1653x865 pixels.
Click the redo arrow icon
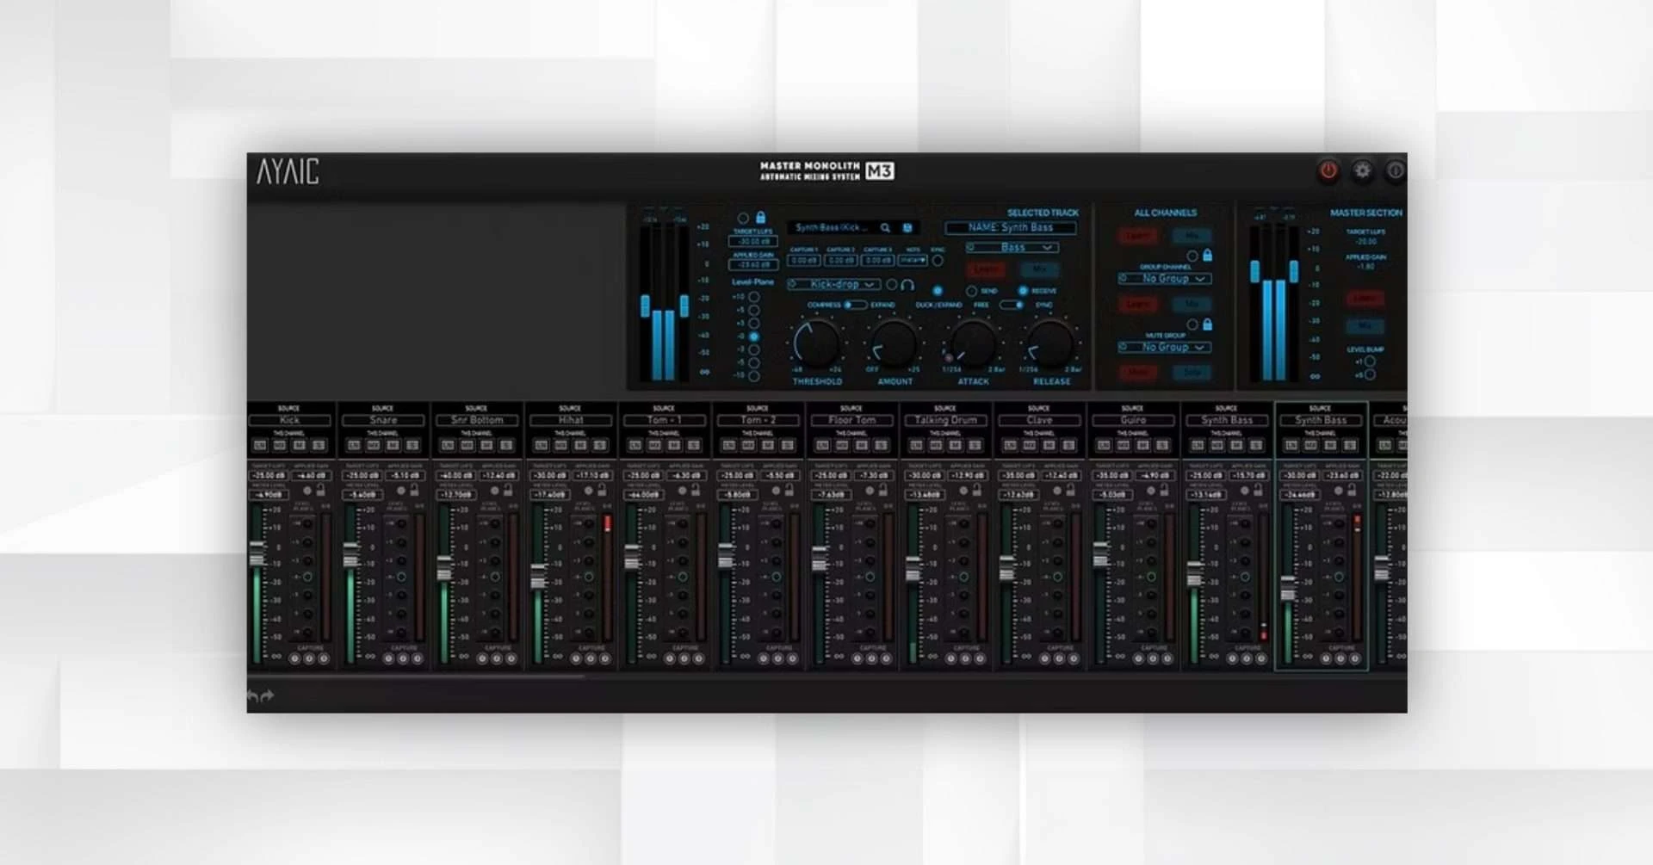pos(268,695)
